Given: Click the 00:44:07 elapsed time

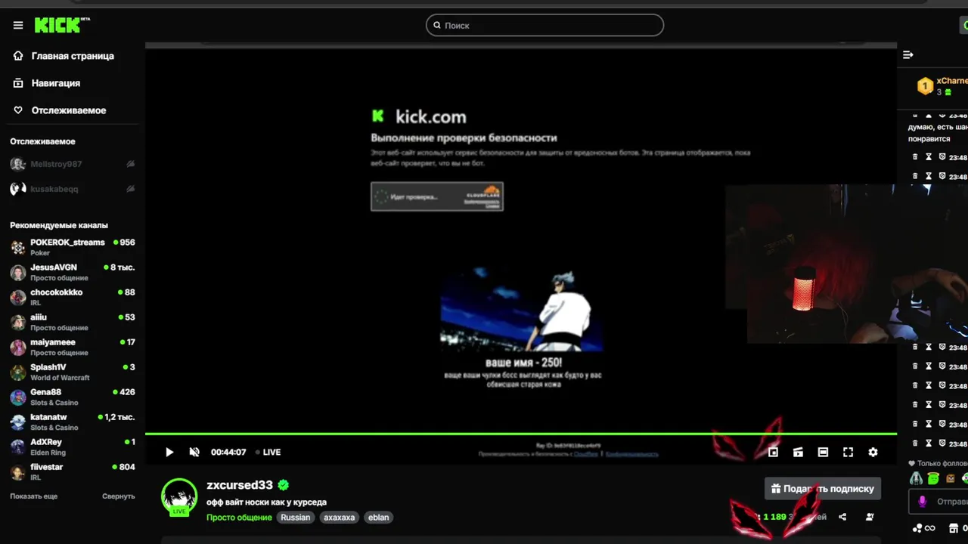Looking at the screenshot, I should tap(228, 452).
